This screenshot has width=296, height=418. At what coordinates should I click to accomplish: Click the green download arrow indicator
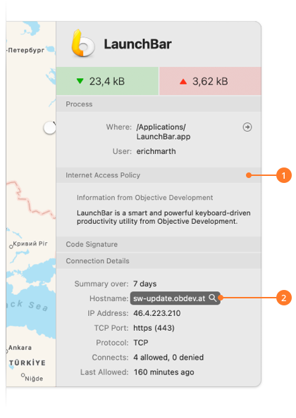pos(80,81)
